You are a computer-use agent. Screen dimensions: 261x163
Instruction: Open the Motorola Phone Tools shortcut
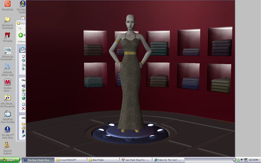click(x=7, y=67)
